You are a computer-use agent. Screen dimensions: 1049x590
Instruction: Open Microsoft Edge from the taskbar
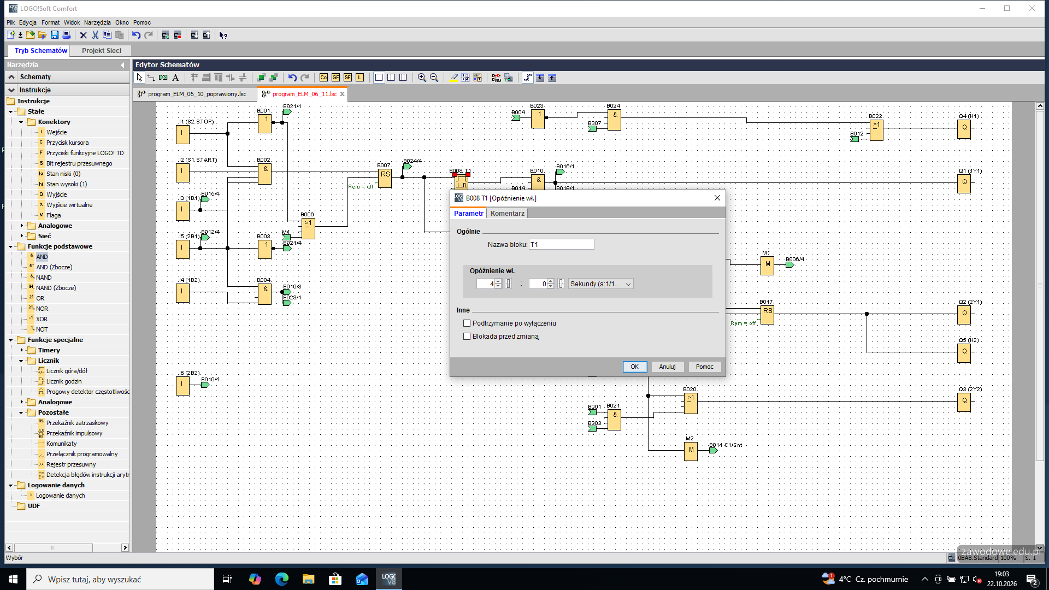pyautogui.click(x=282, y=579)
